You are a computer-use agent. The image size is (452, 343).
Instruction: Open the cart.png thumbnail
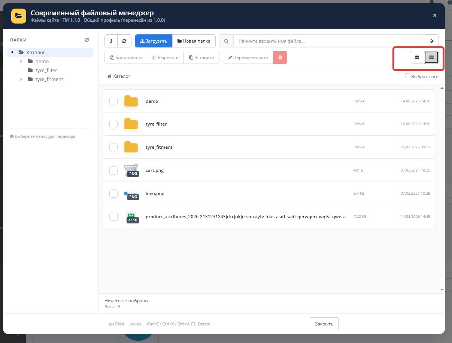(x=131, y=170)
